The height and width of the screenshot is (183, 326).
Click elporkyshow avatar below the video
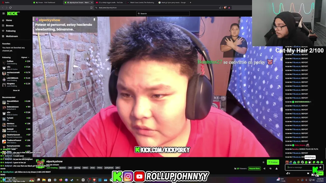(40, 164)
